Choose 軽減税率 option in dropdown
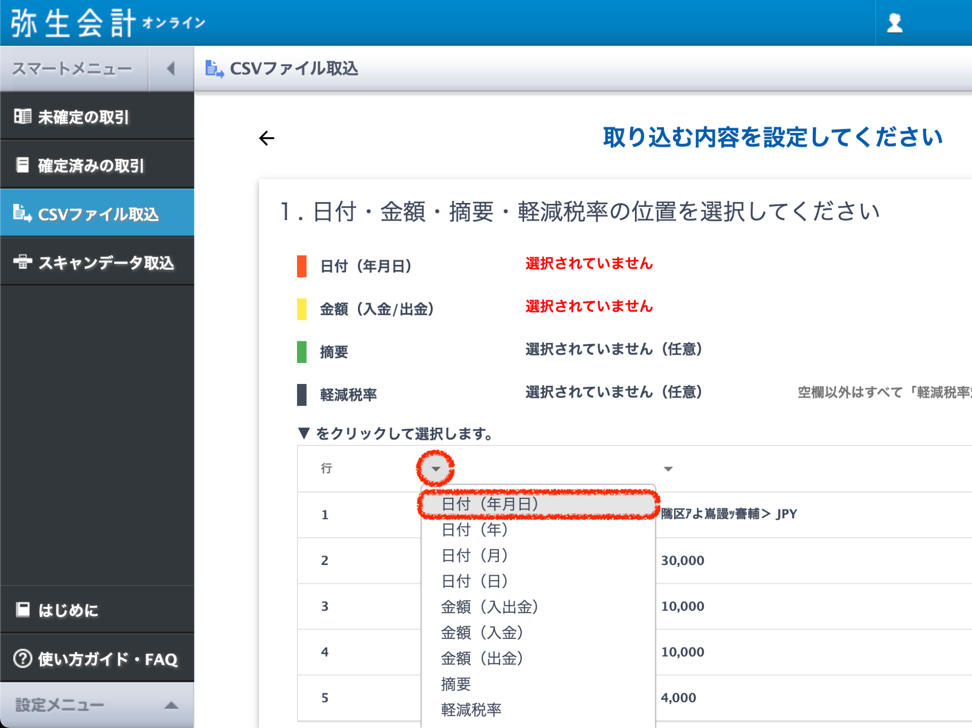 [x=471, y=710]
